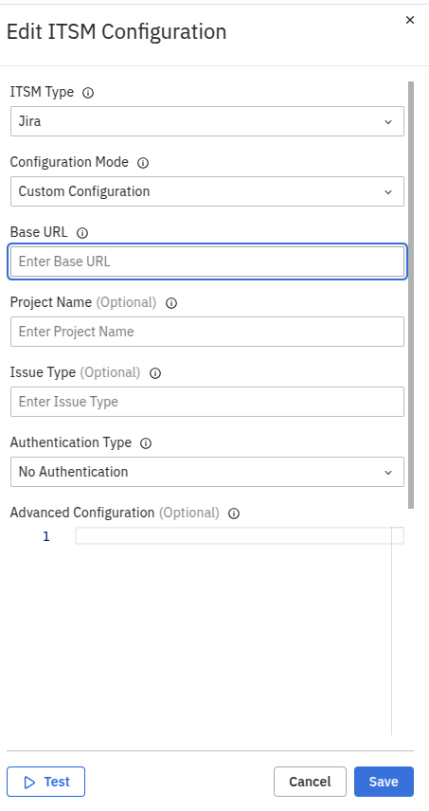
Task: Close the Edit ITSM Configuration panel
Action: pyautogui.click(x=410, y=20)
